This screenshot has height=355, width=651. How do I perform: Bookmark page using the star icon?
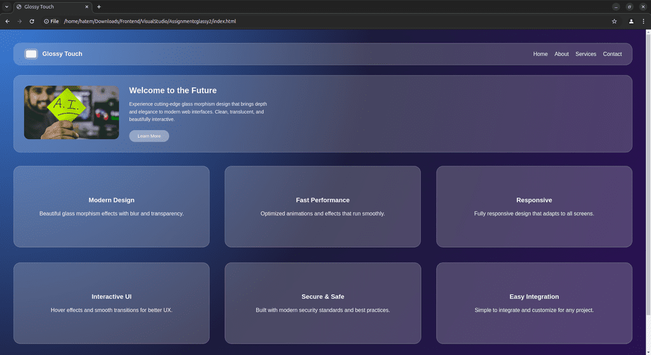[614, 21]
